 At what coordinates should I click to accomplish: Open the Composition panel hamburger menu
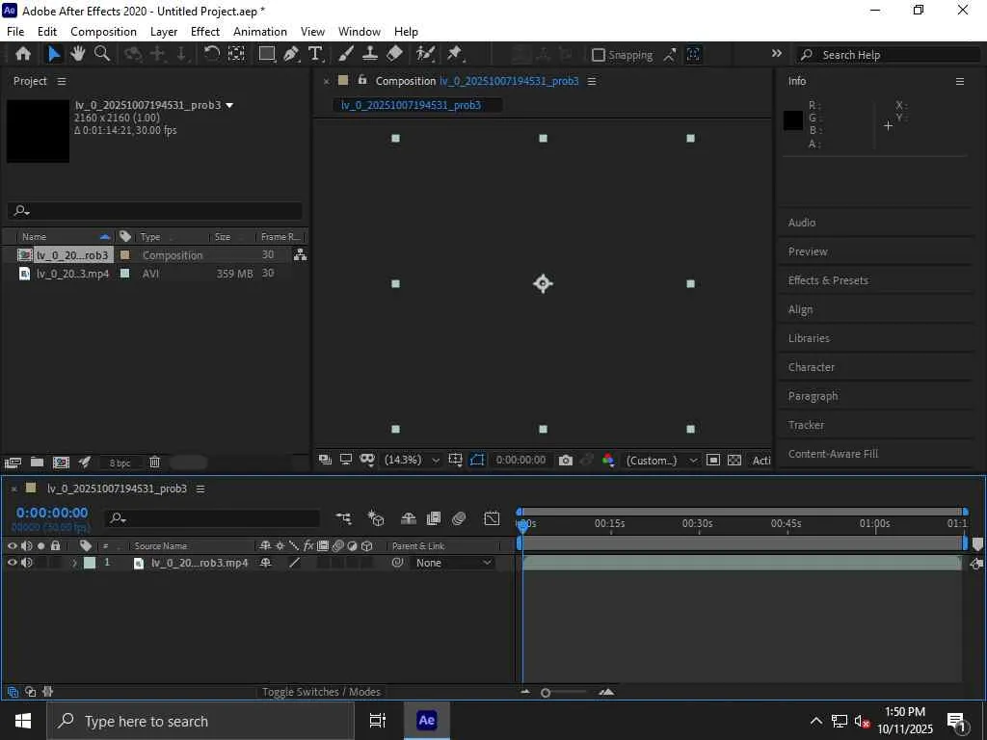(x=592, y=81)
